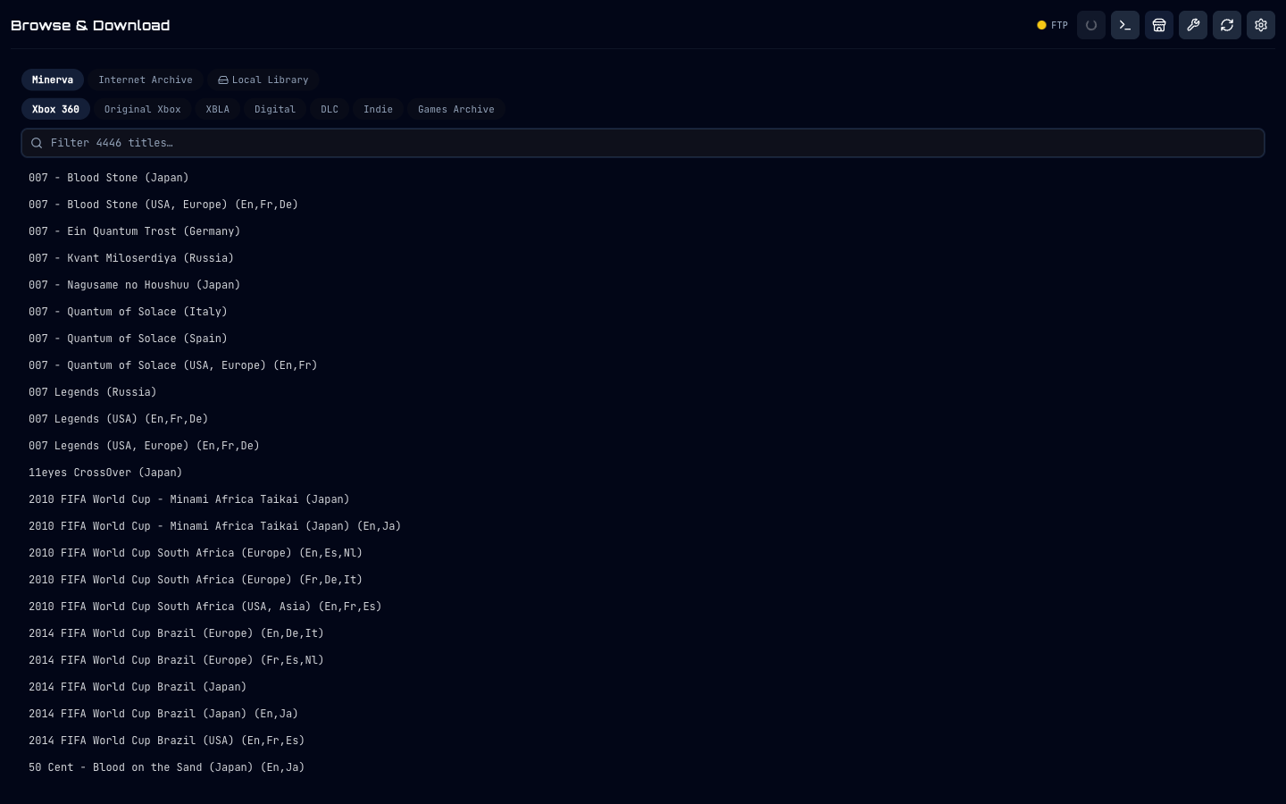The width and height of the screenshot is (1286, 804).
Task: Select 11eyes CrossOver (Japan)
Action: [x=643, y=473]
